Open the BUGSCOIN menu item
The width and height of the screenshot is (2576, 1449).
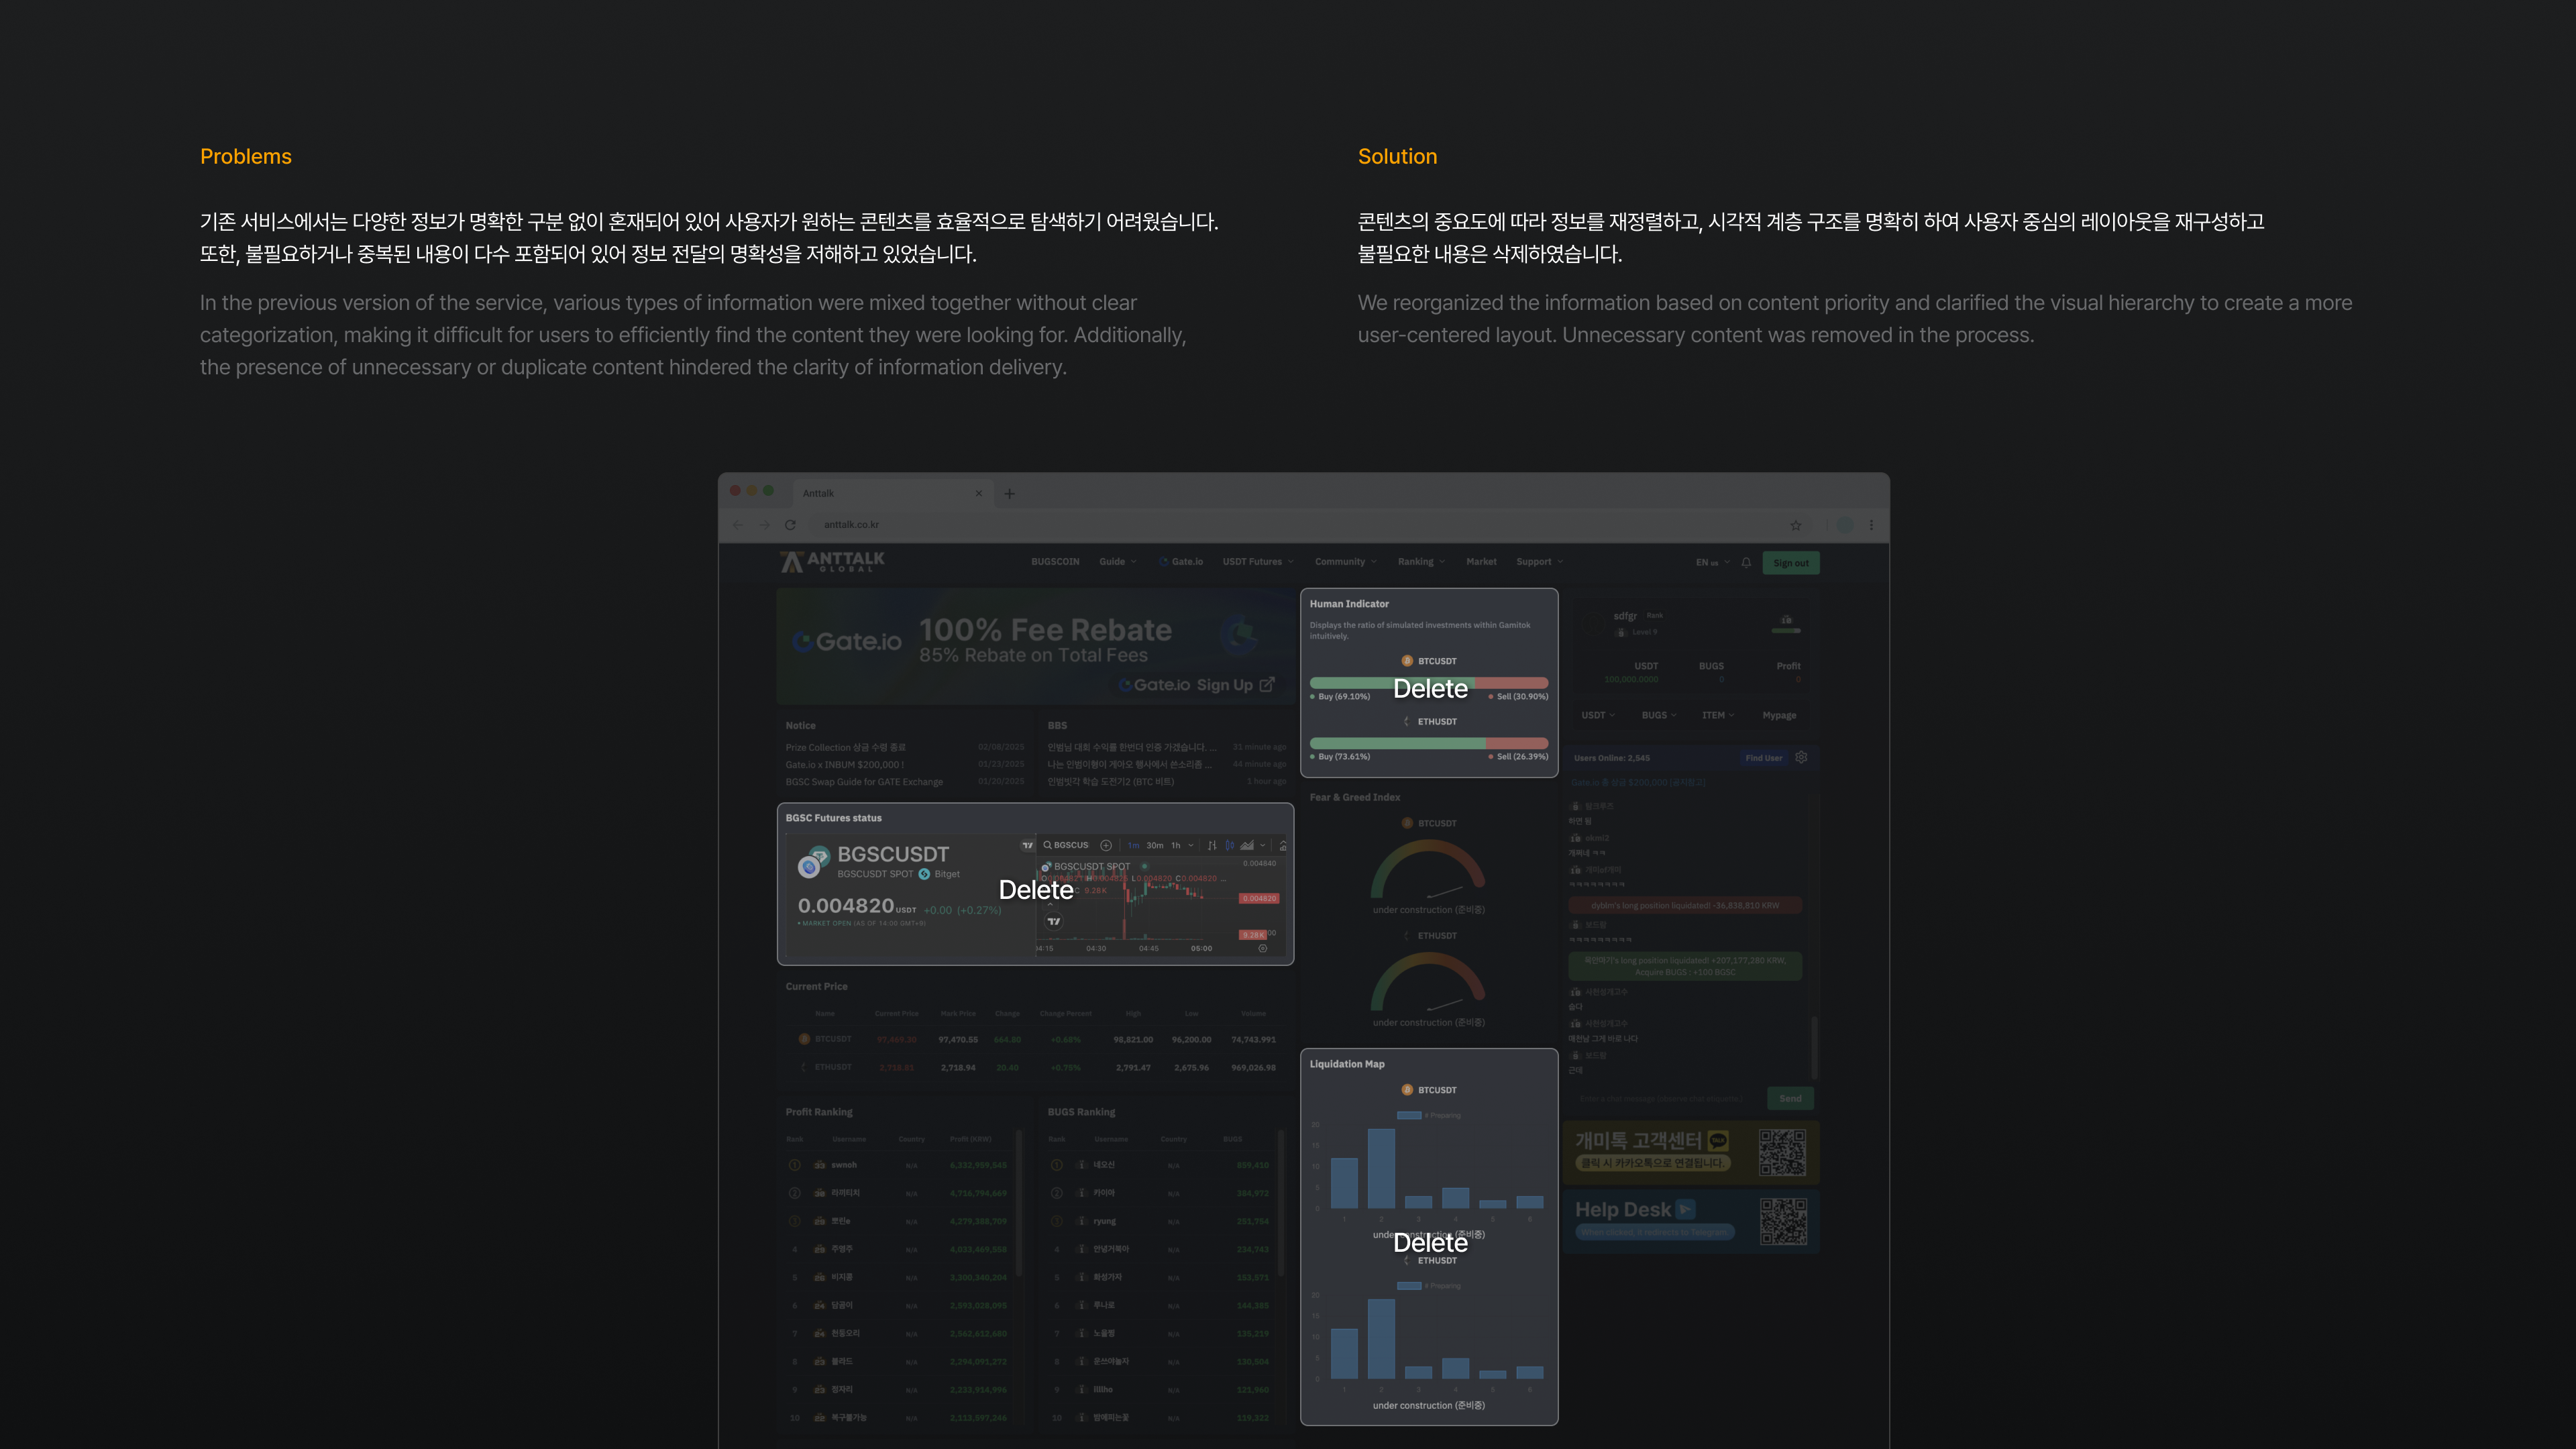click(1055, 562)
